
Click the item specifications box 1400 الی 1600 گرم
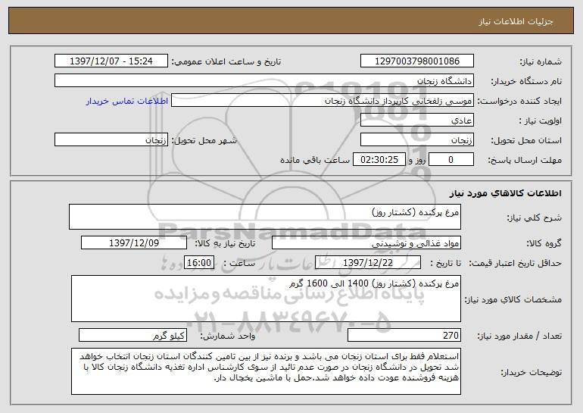point(266,299)
